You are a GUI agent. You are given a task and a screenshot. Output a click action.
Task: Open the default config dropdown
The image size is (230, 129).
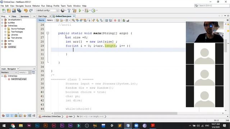[47, 10]
